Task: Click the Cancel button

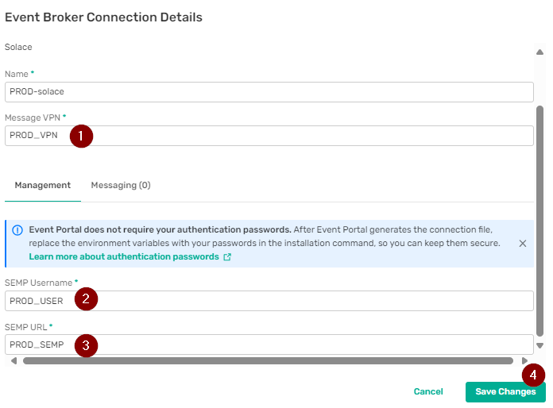Action: (428, 391)
